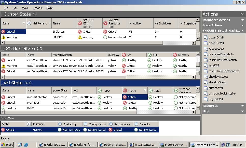Click Cluster State horizontal scrollbar thumb
The width and height of the screenshot is (246, 148).
point(84,43)
